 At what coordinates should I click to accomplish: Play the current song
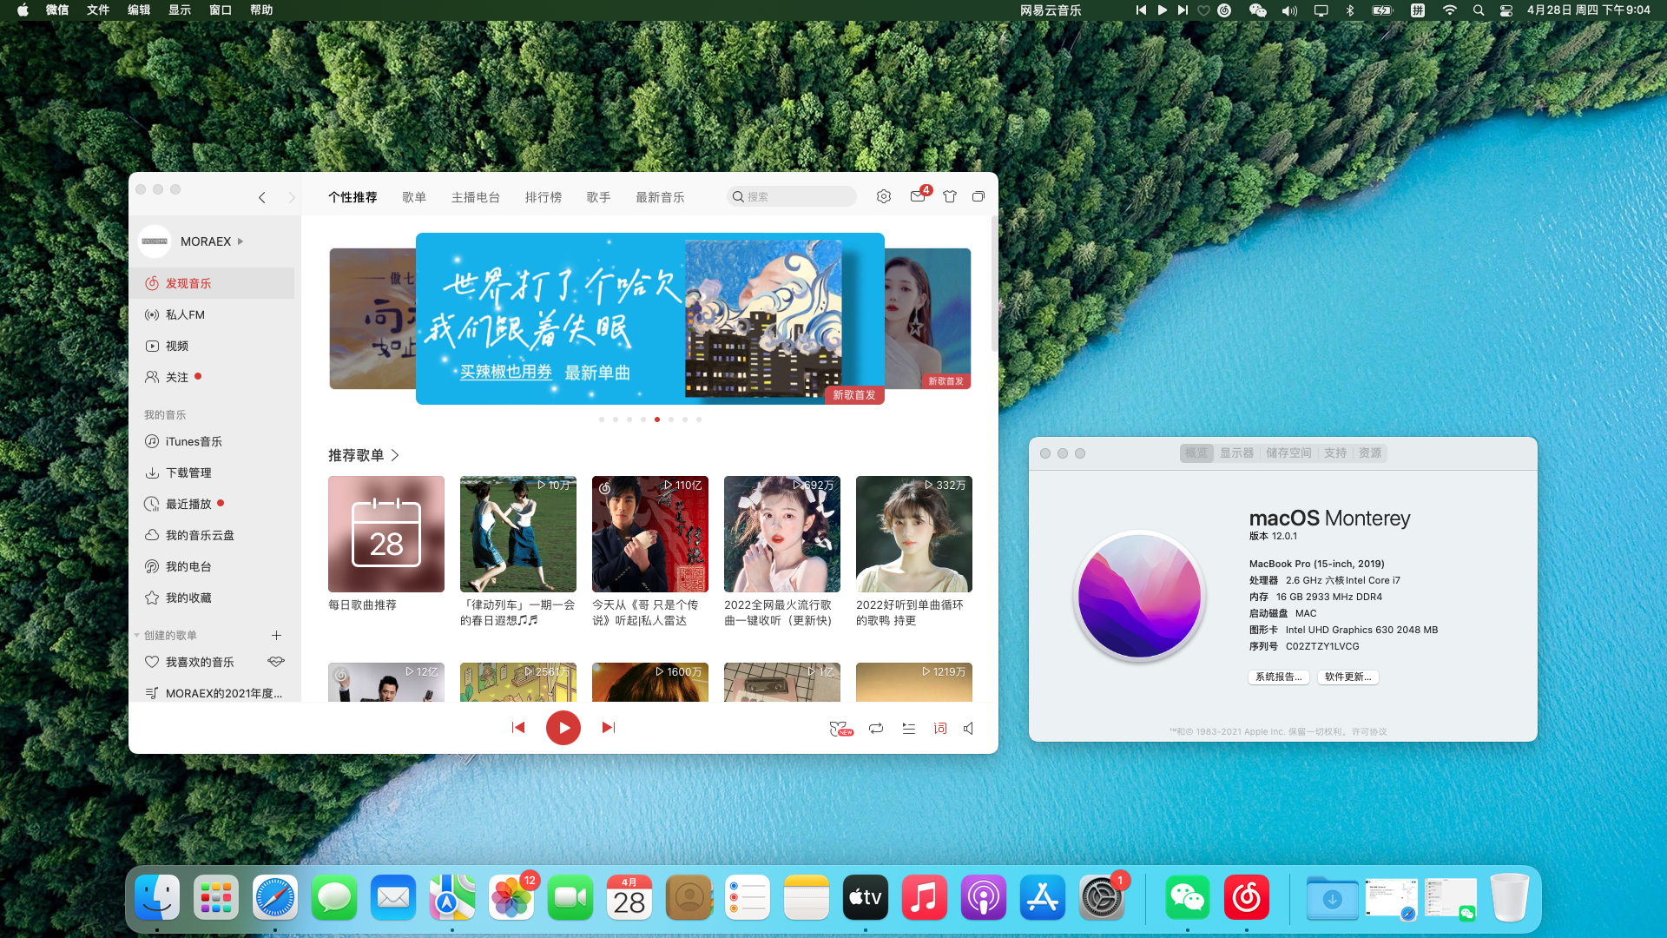(563, 728)
